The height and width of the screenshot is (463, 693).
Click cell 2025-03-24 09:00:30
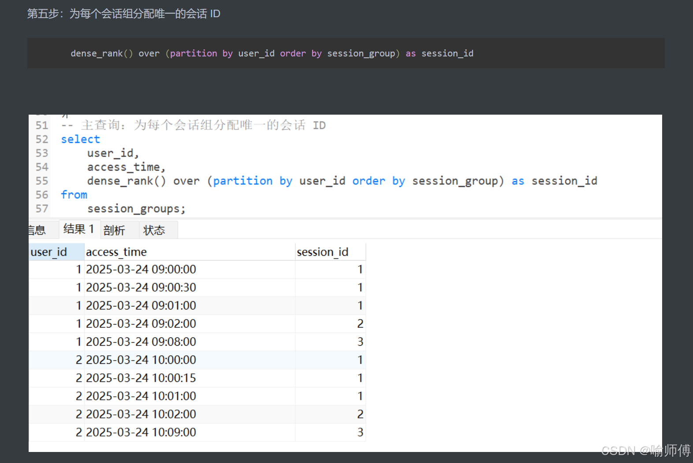[x=190, y=288]
